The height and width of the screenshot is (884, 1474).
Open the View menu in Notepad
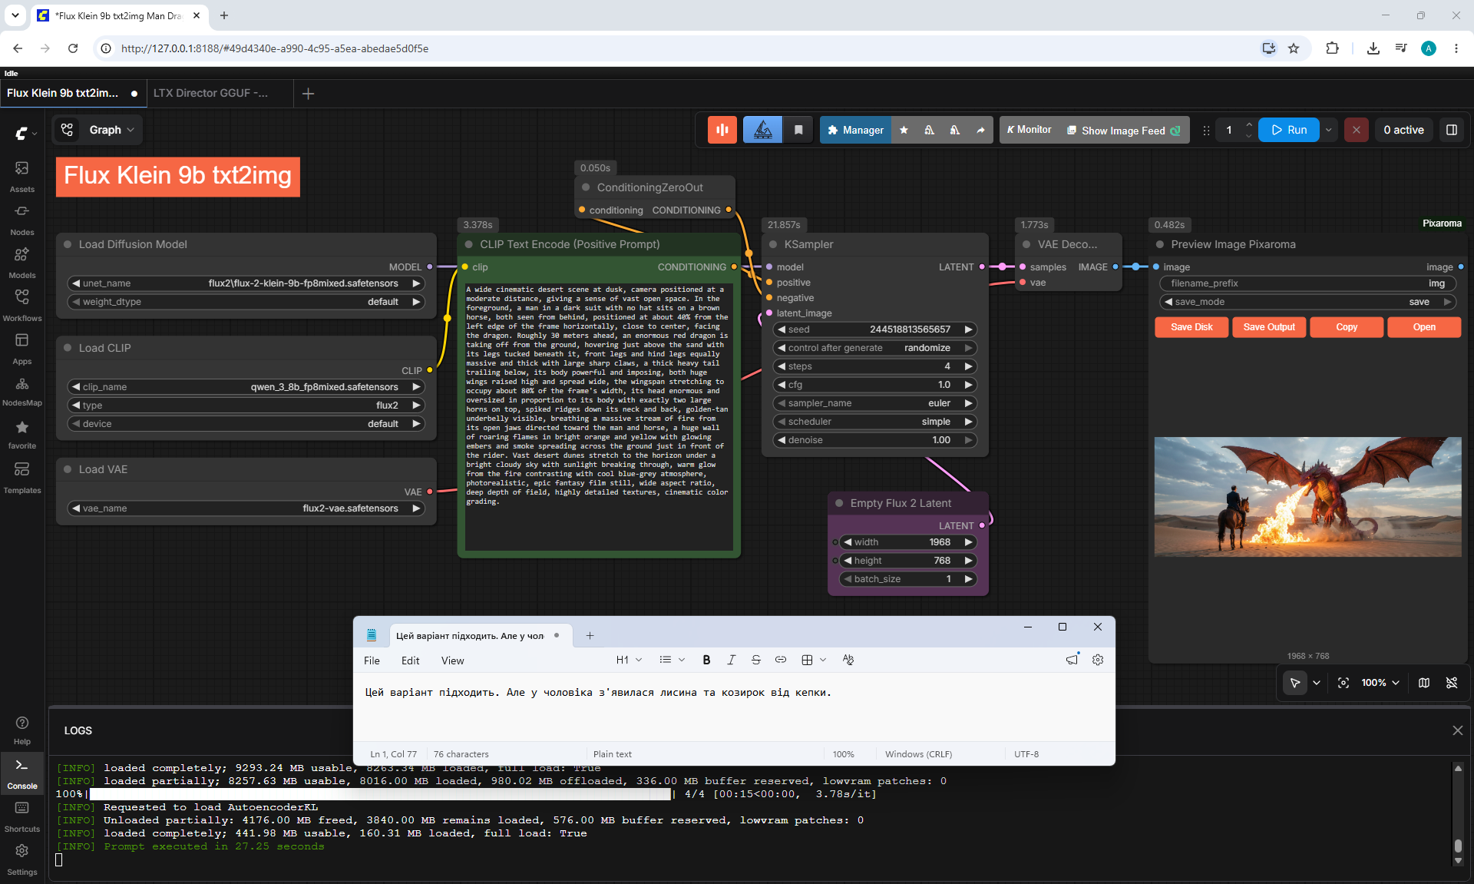pos(453,661)
